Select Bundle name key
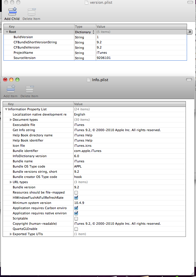The image size is (196, 277). [23, 161]
